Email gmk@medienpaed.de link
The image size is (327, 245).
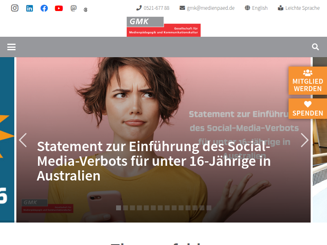[207, 8]
